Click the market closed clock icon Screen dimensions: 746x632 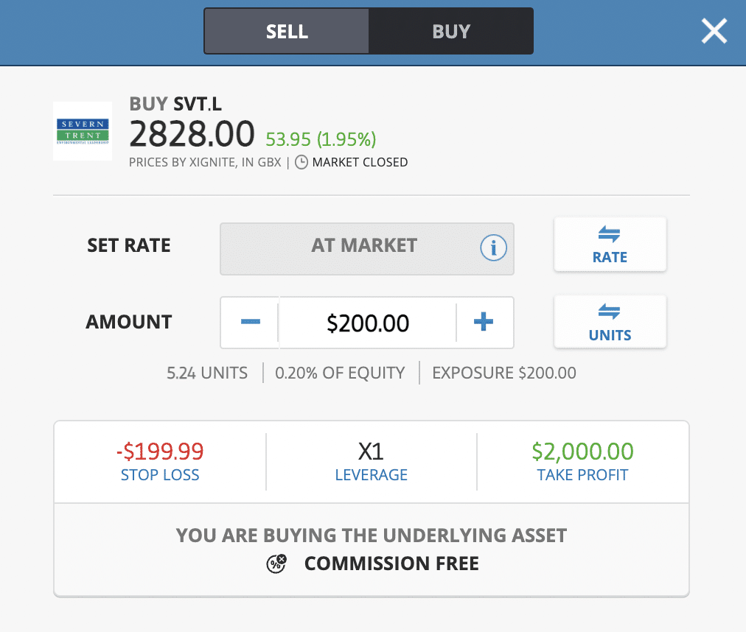300,162
